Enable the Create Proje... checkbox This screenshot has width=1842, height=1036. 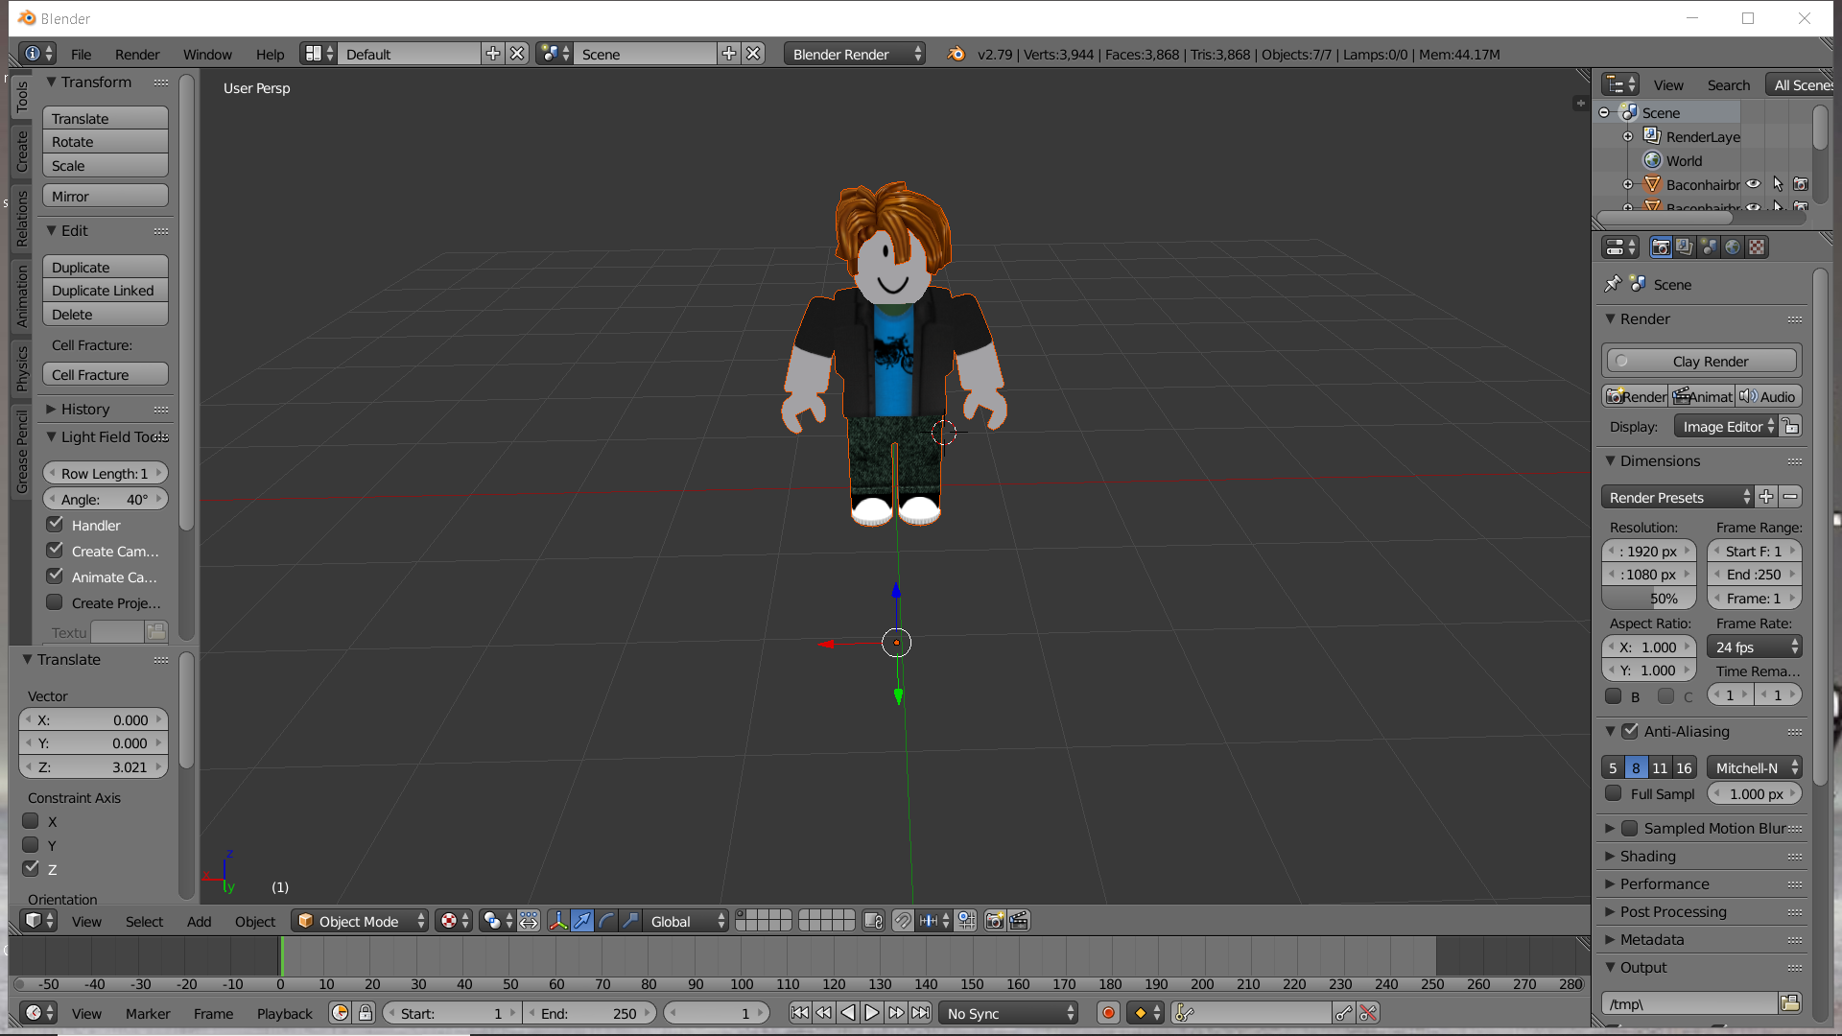tap(55, 602)
